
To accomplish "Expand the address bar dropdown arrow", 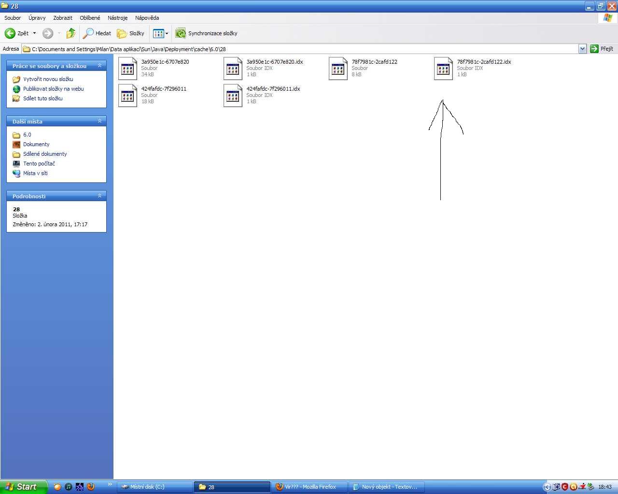I will (582, 49).
